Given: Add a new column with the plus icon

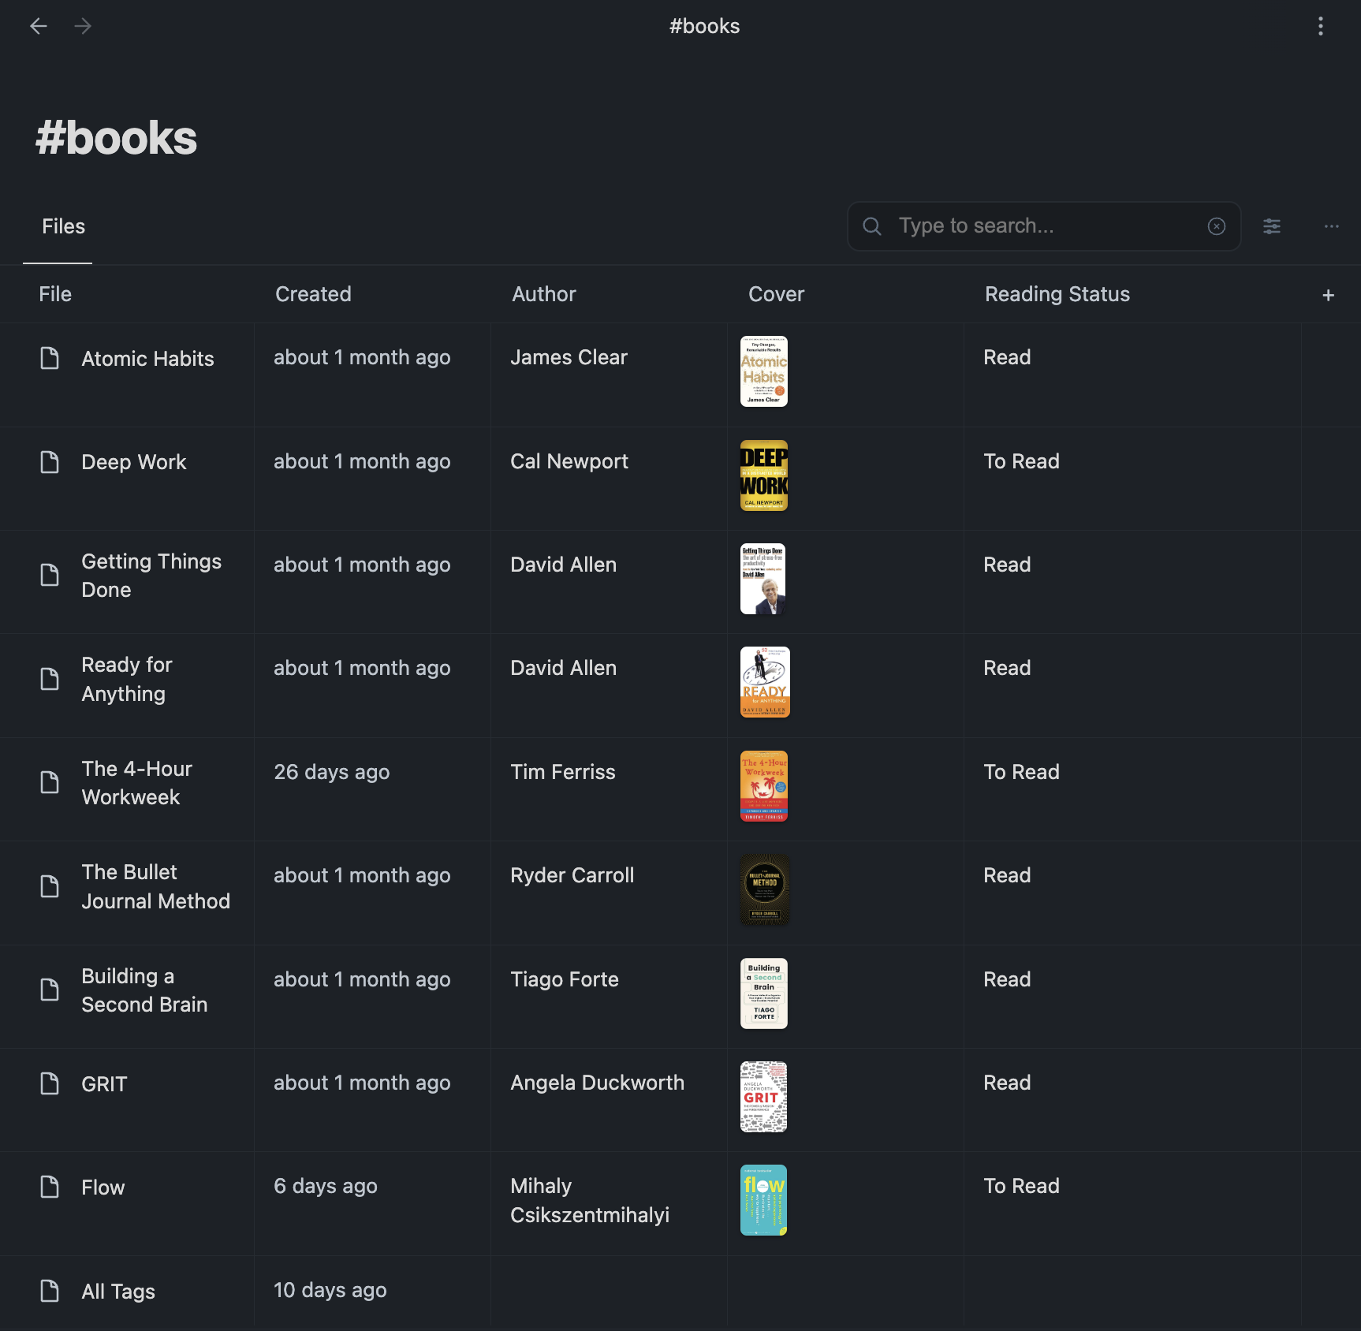Looking at the screenshot, I should 1329,295.
